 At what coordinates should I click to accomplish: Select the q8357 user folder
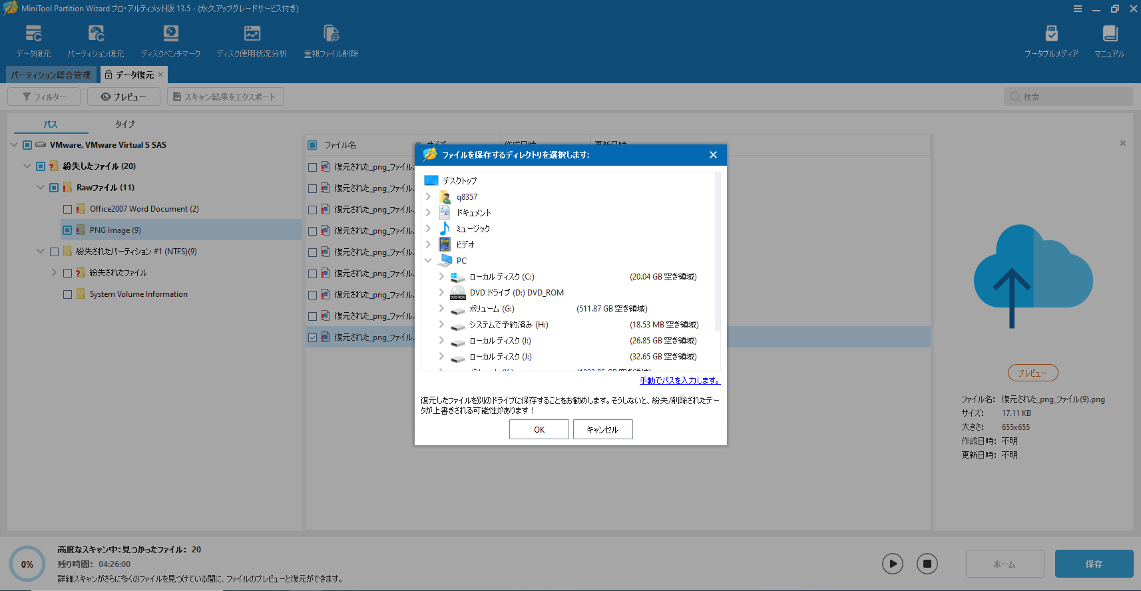pyautogui.click(x=467, y=197)
